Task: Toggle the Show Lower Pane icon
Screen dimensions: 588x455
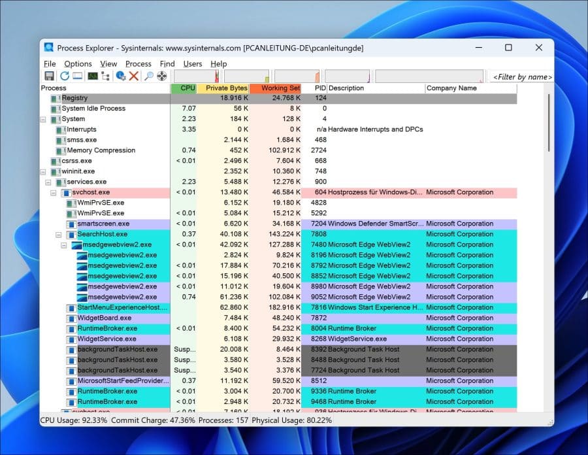Action: click(78, 76)
